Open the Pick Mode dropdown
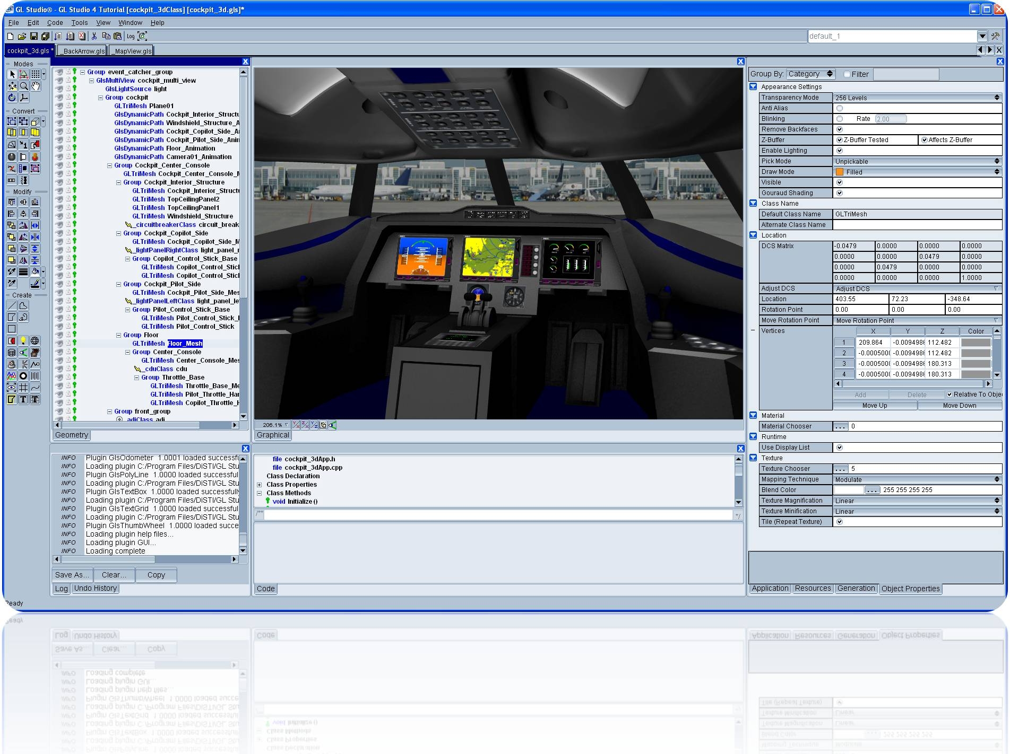This screenshot has width=1010, height=754. tap(917, 161)
